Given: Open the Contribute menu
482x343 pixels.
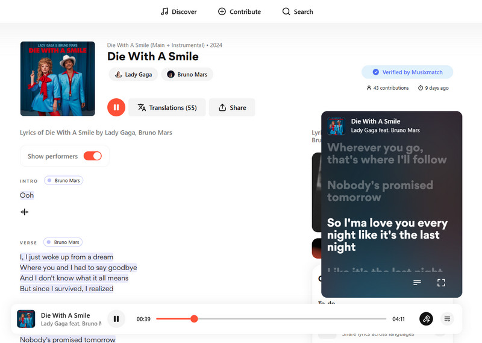Looking at the screenshot, I should coord(239,11).
